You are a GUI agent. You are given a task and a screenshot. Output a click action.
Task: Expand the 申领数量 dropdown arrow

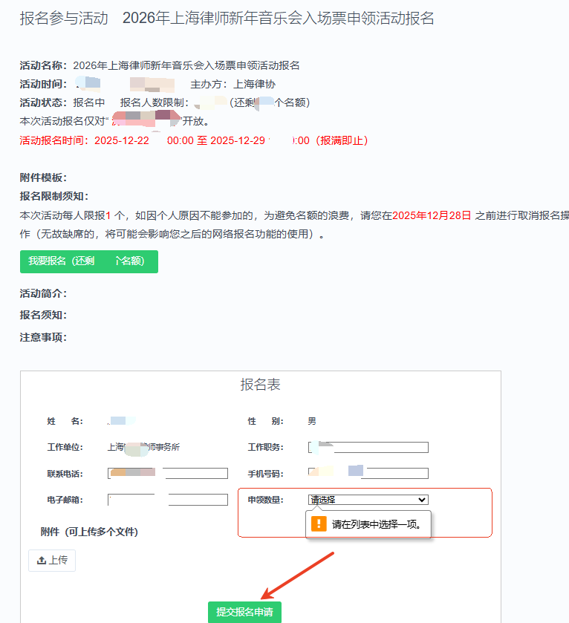pos(423,500)
